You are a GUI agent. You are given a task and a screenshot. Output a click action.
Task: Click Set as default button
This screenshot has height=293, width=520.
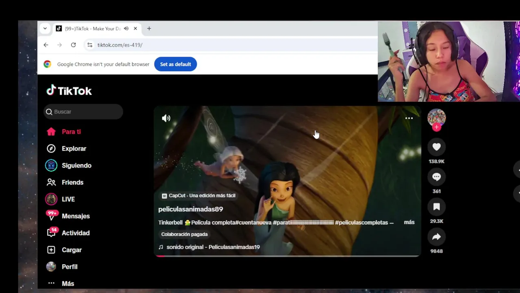point(175,64)
